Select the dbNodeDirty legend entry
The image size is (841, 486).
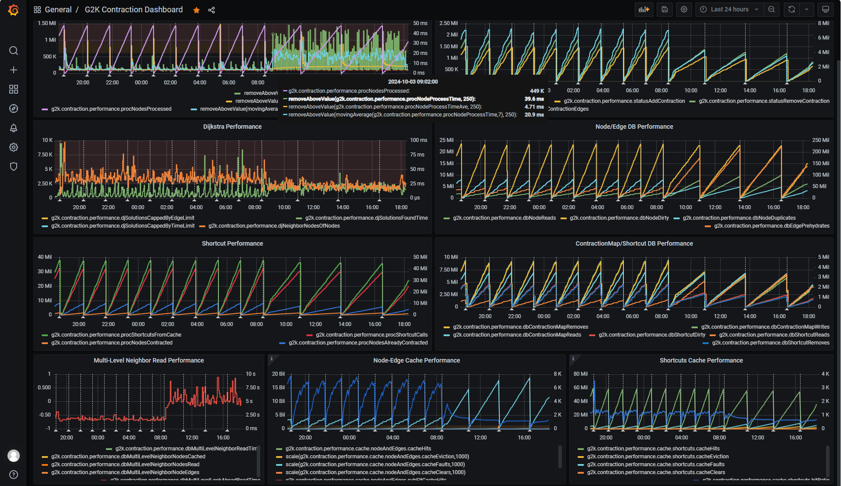619,218
